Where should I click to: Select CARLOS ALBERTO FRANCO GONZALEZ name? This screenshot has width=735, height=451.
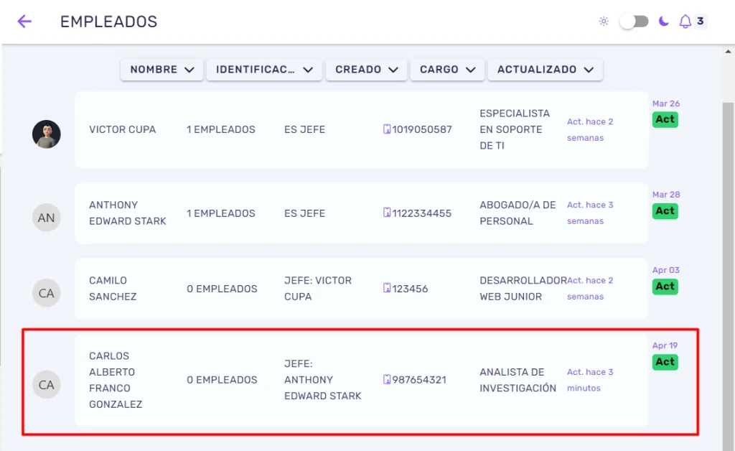[x=116, y=380]
